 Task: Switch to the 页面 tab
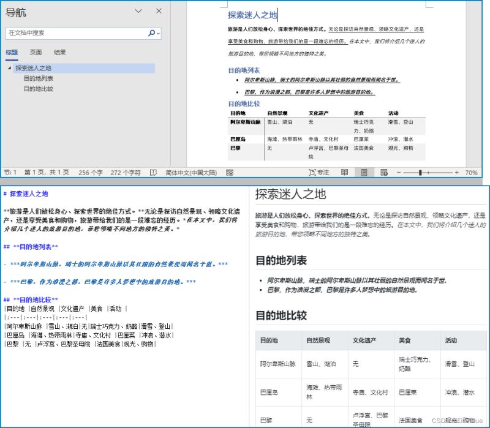point(36,52)
